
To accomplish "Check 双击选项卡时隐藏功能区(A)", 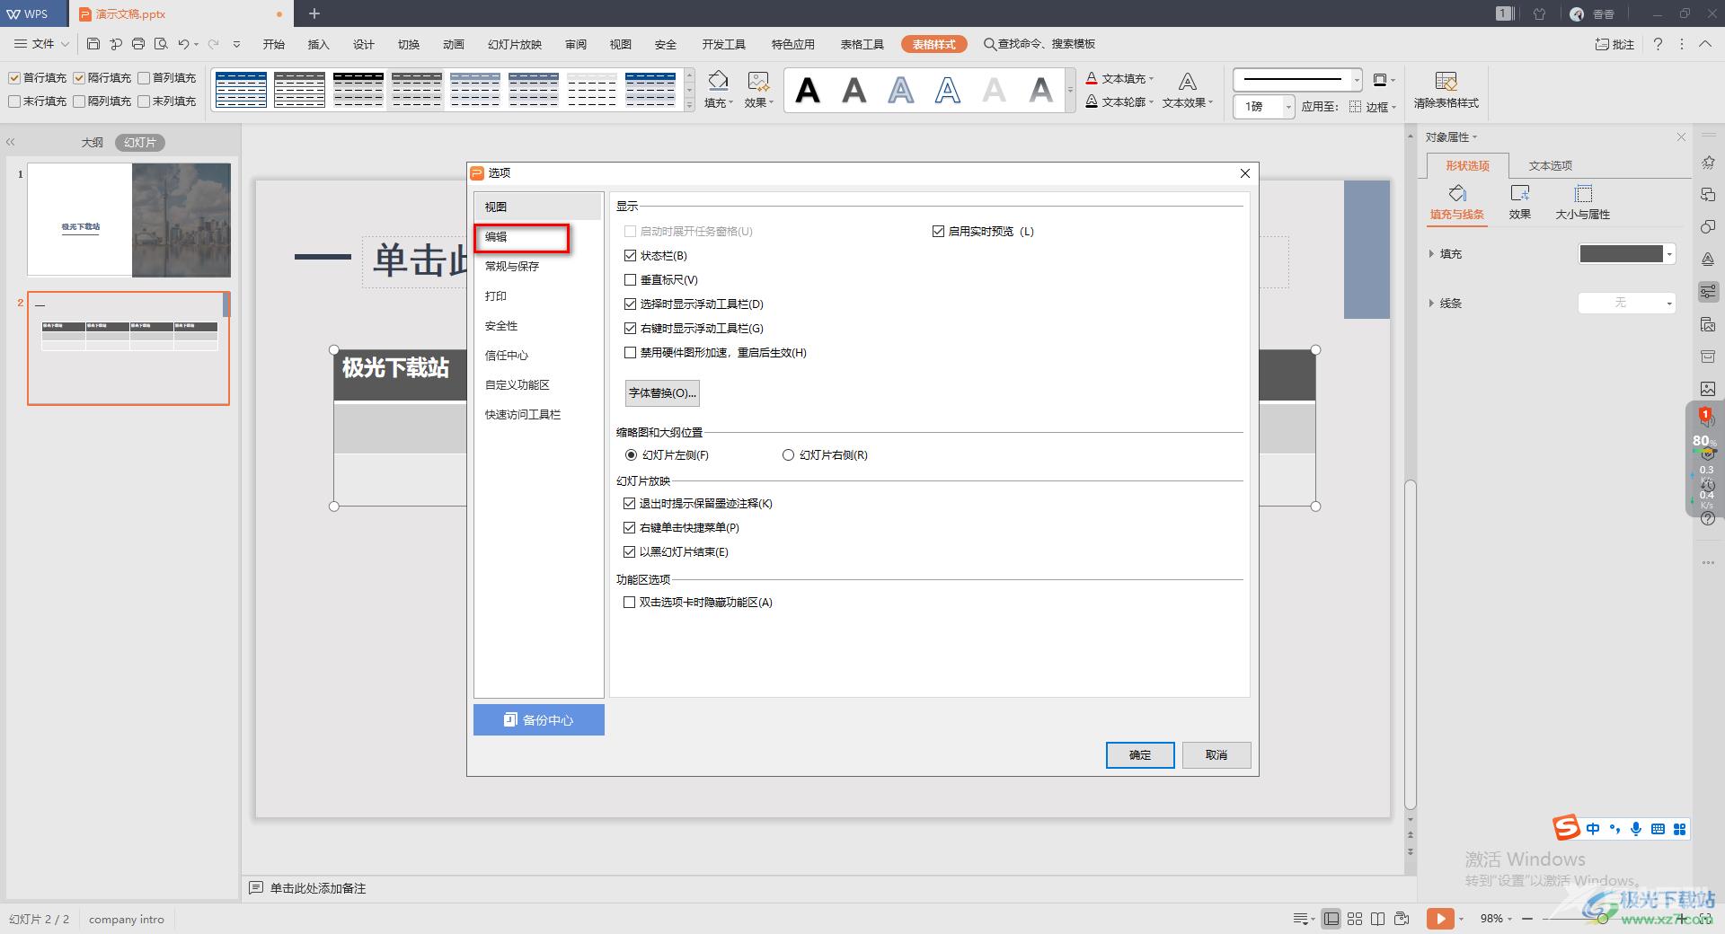I will point(630,603).
